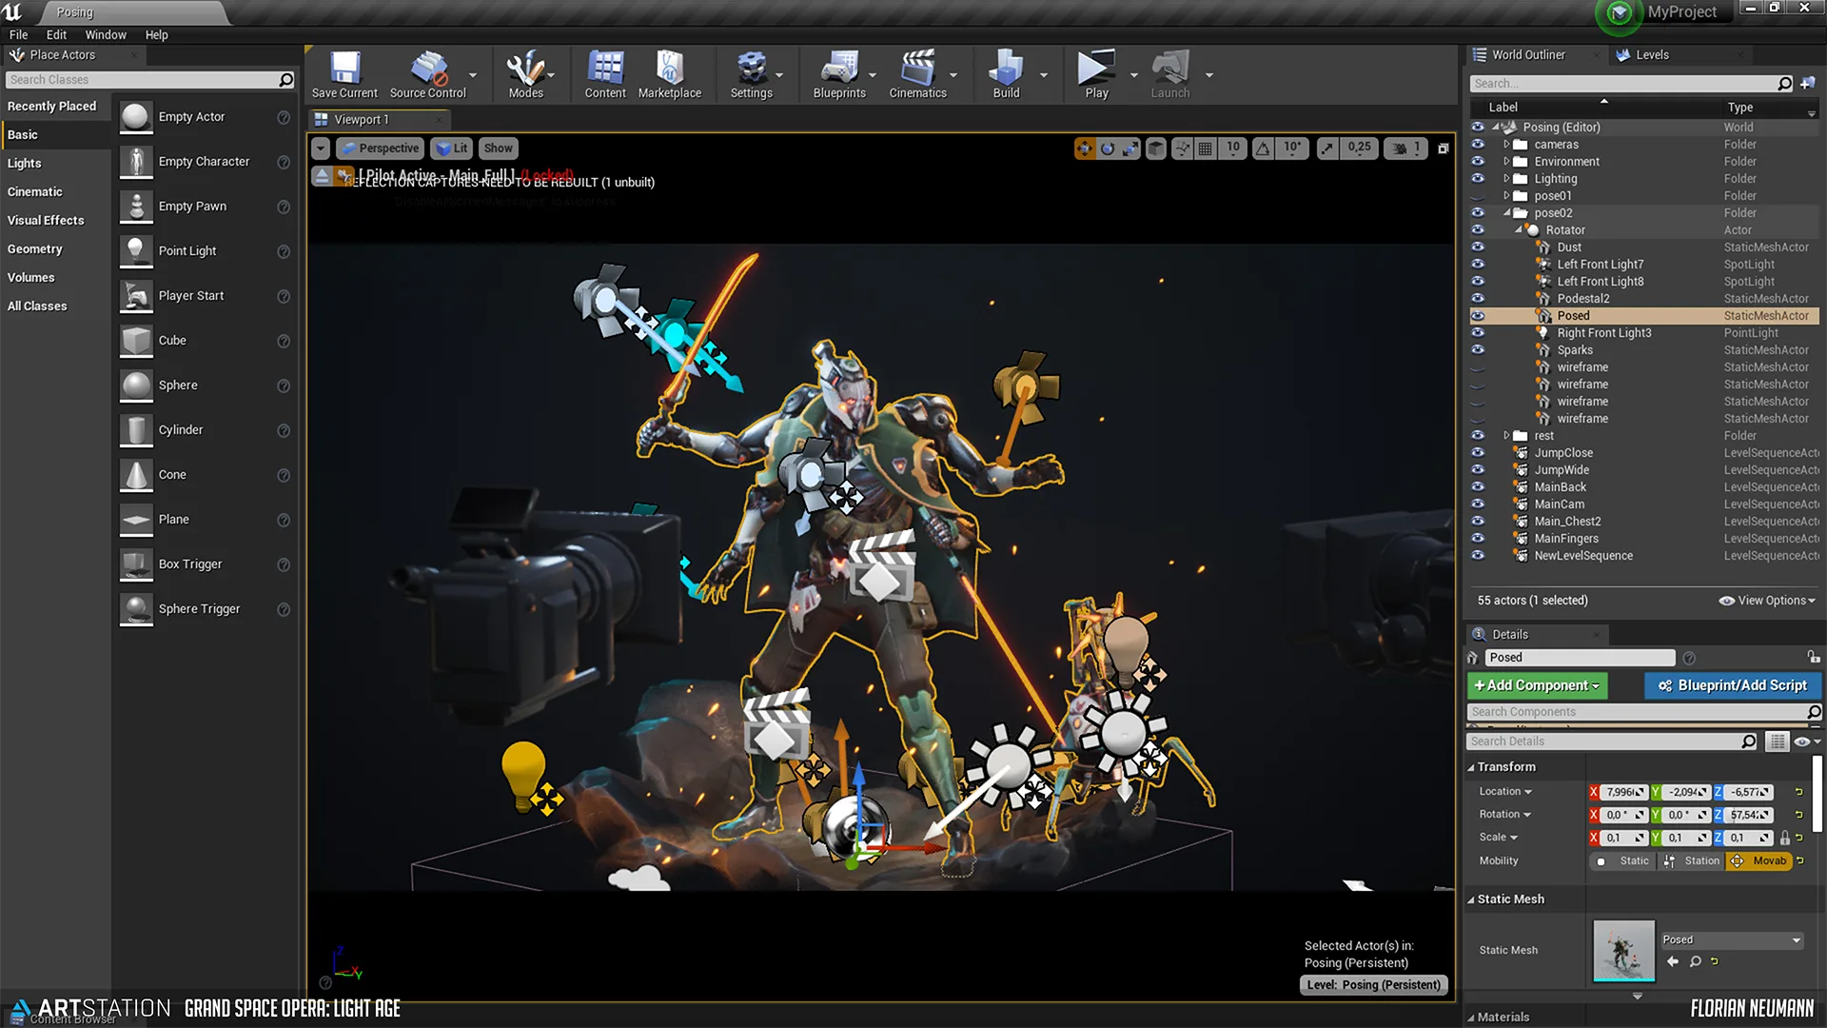The width and height of the screenshot is (1827, 1028).
Task: Open the Settings toolbar icon
Action: (752, 74)
